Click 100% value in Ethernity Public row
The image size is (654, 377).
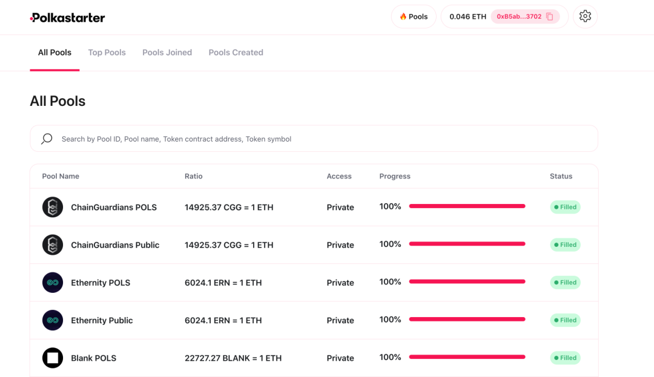(x=390, y=320)
